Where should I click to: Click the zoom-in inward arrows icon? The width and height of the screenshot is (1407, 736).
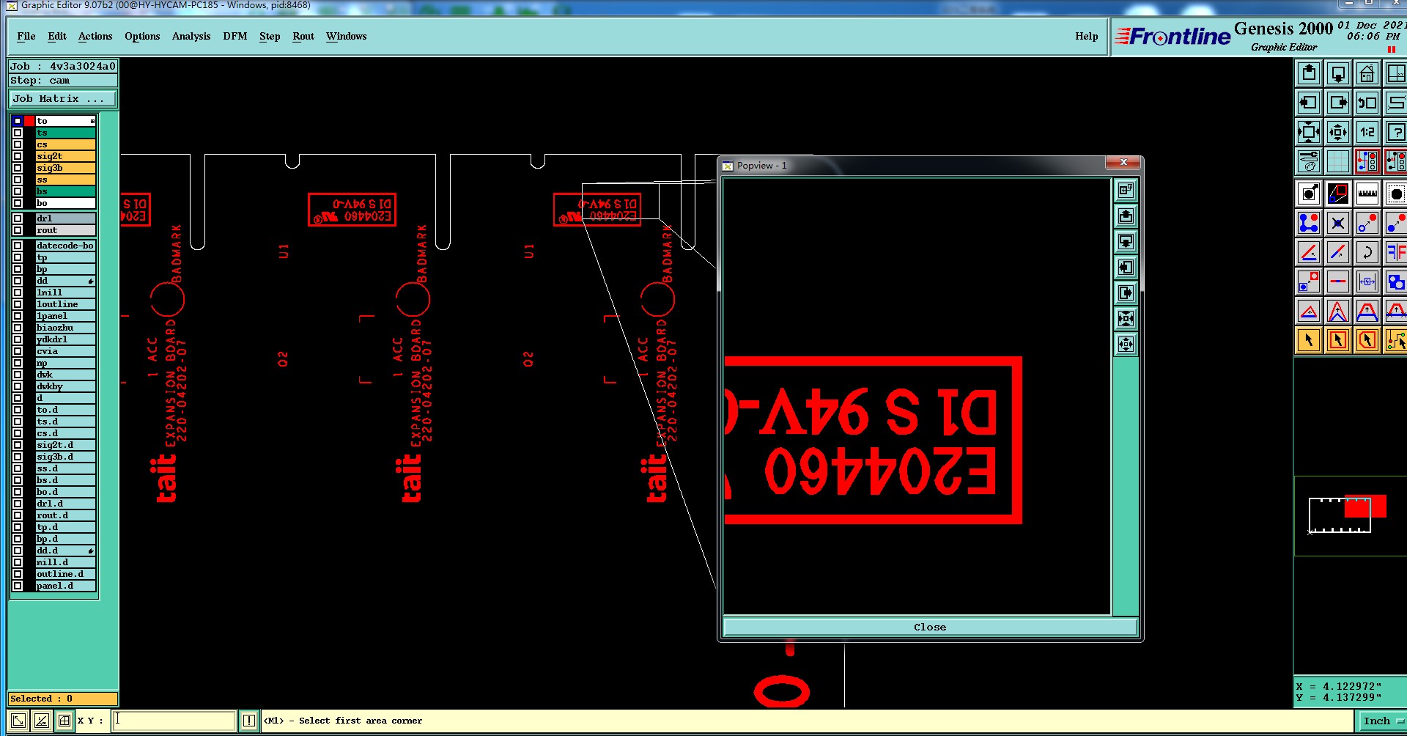[1309, 132]
